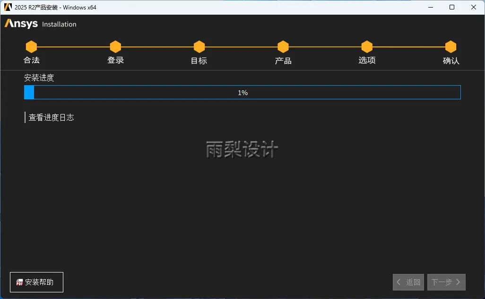Click the Ansys title bar app icon
485x299 pixels.
(x=8, y=7)
